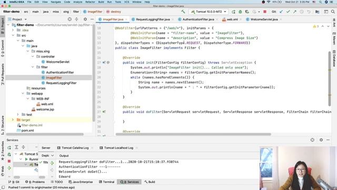The width and height of the screenshot is (337, 190).
Task: Open the Terminal tool window
Action: 106,182
